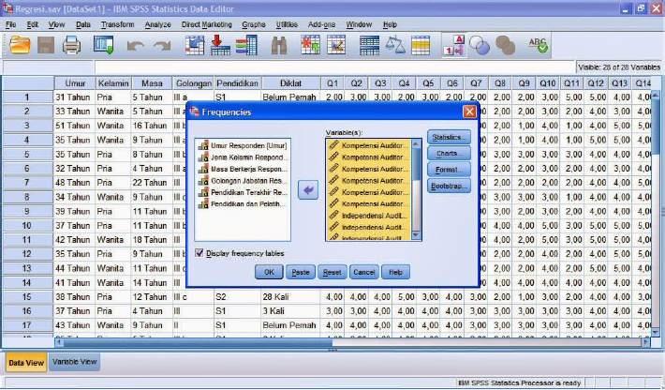Viewport: 665px width, 390px height.
Task: Click the Reset button in the dialog
Action: click(332, 272)
